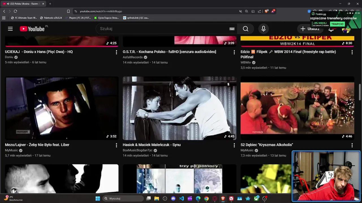
Task: Click the browser back arrow
Action: [x=4, y=11]
